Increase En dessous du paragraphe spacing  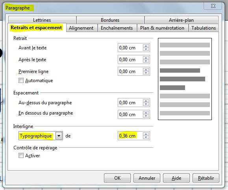(146, 113)
